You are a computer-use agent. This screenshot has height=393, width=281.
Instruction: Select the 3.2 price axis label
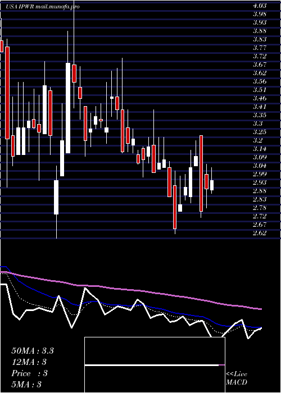258,140
